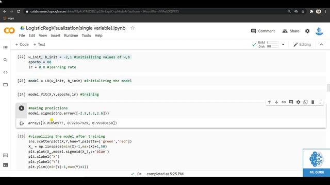Click the browser forward arrow
Screen dimensions: 330x185
coord(11,11)
